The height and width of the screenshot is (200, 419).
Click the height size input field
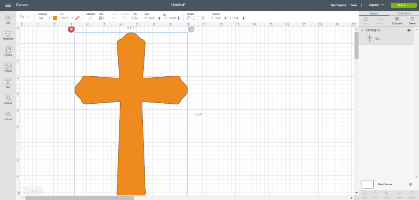tap(172, 18)
